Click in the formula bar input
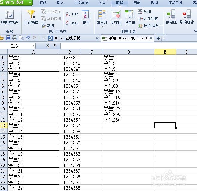Image resolution: width=197 pixels, height=191 pixels. (x=129, y=46)
